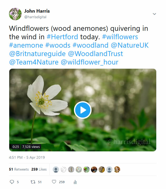166x189 pixels.
Task: Click the first grey default liker avatar
Action: tap(56, 170)
